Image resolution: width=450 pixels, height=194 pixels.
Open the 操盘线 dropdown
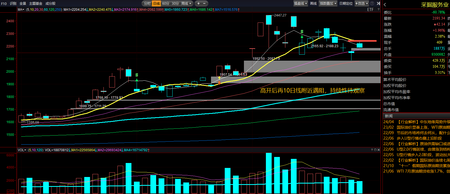[300, 4]
